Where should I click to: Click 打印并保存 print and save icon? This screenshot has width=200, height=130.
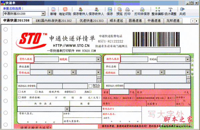(142, 9)
